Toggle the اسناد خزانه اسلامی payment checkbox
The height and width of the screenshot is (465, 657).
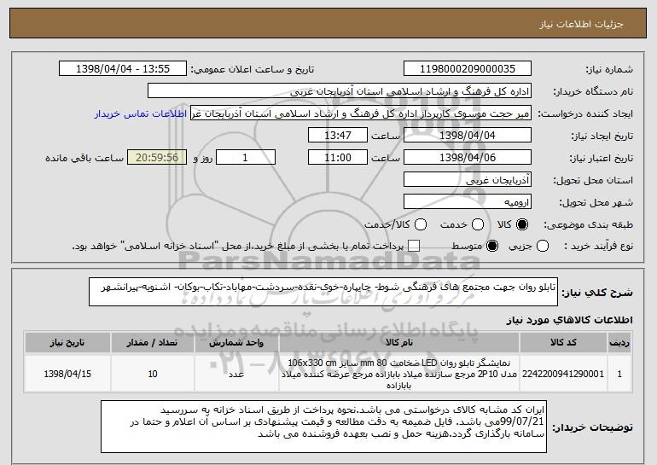point(414,246)
